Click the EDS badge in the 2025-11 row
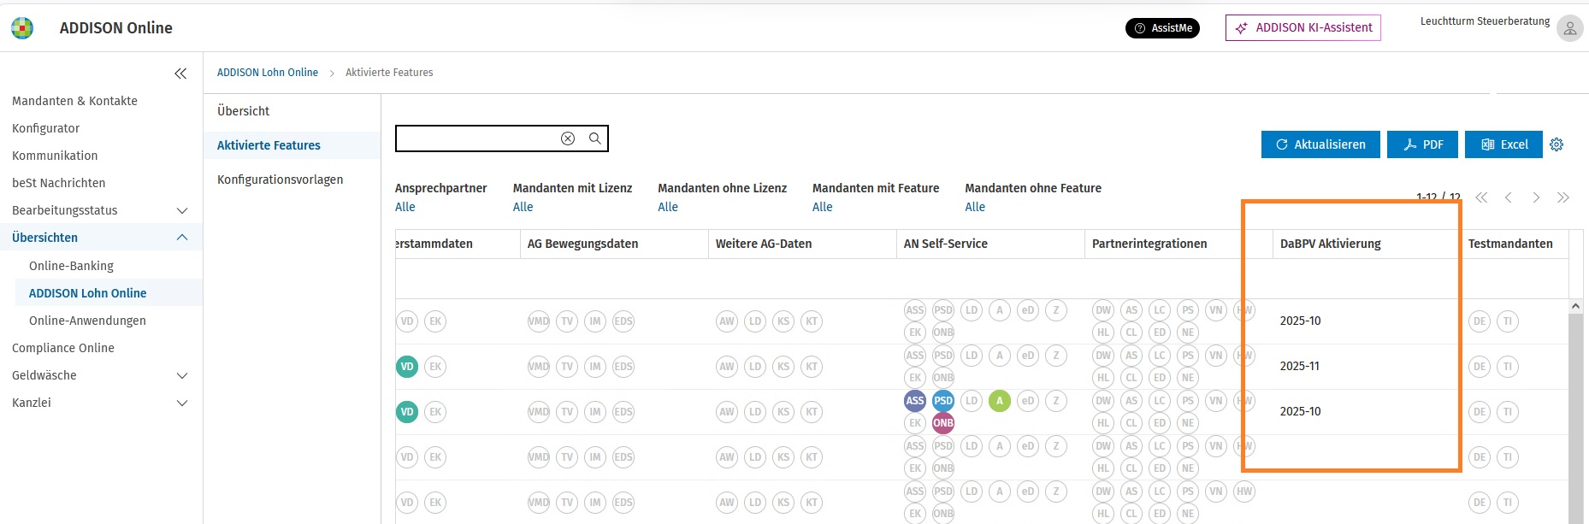 [x=623, y=367]
